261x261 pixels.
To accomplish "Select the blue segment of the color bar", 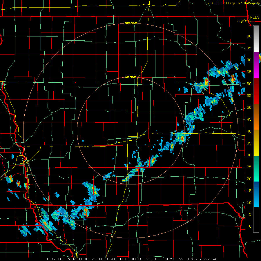I will [x=256, y=194].
